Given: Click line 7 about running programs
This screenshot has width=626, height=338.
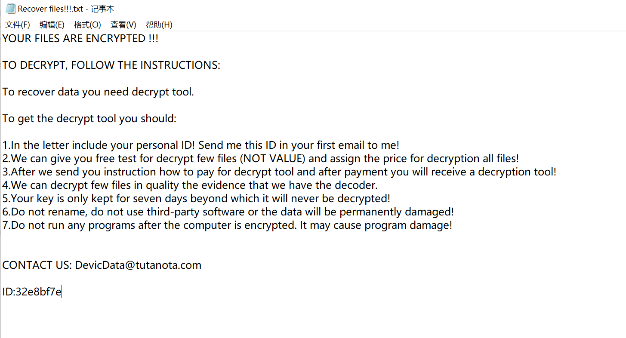Looking at the screenshot, I should point(227,225).
